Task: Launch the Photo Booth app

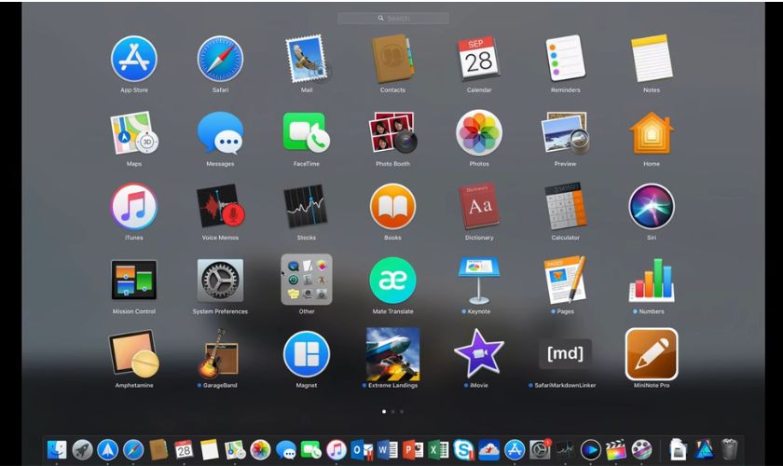Action: click(393, 133)
